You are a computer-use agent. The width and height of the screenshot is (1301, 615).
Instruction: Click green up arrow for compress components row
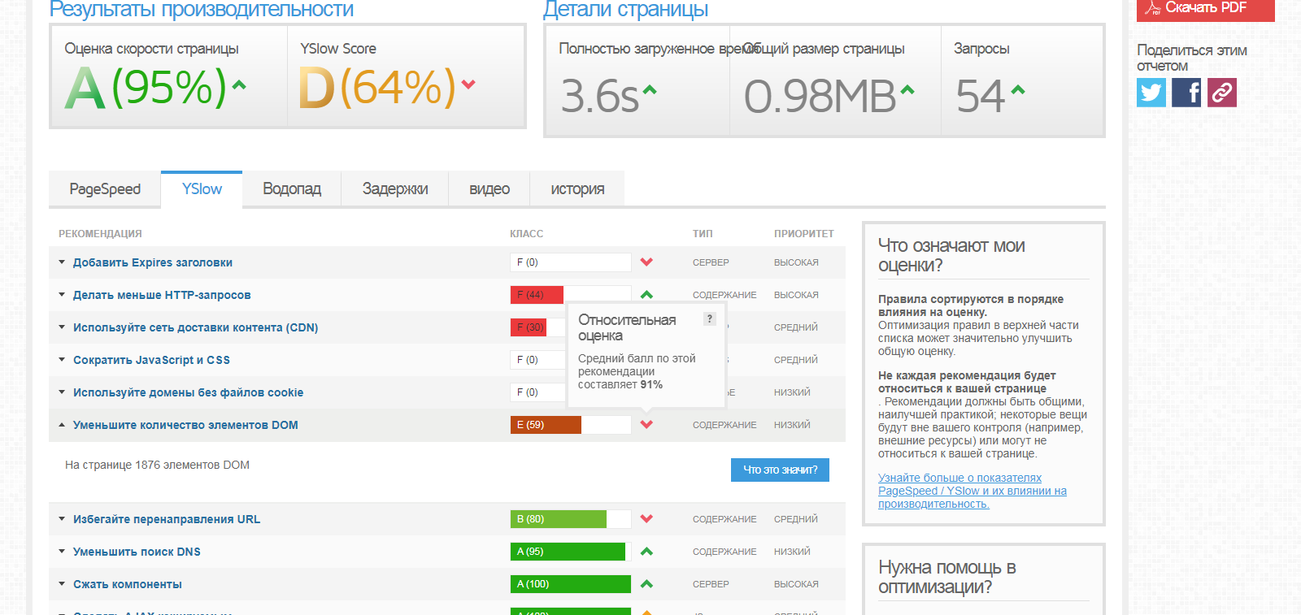(646, 584)
